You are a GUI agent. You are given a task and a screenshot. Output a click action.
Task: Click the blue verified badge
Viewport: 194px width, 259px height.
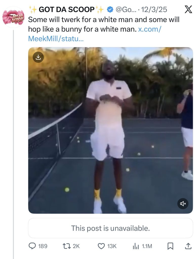pos(110,10)
